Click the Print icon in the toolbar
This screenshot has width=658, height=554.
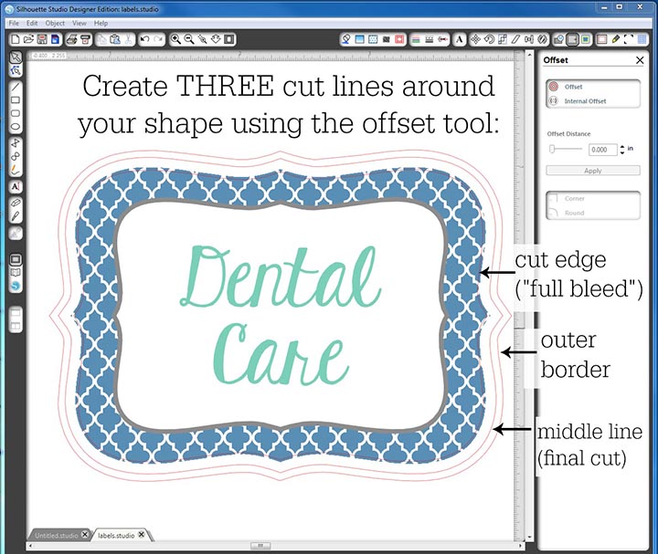click(72, 39)
